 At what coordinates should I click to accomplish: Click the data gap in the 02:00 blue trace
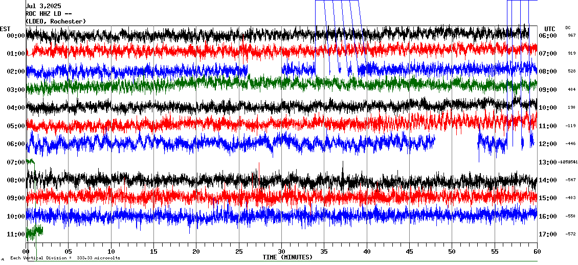264,69
